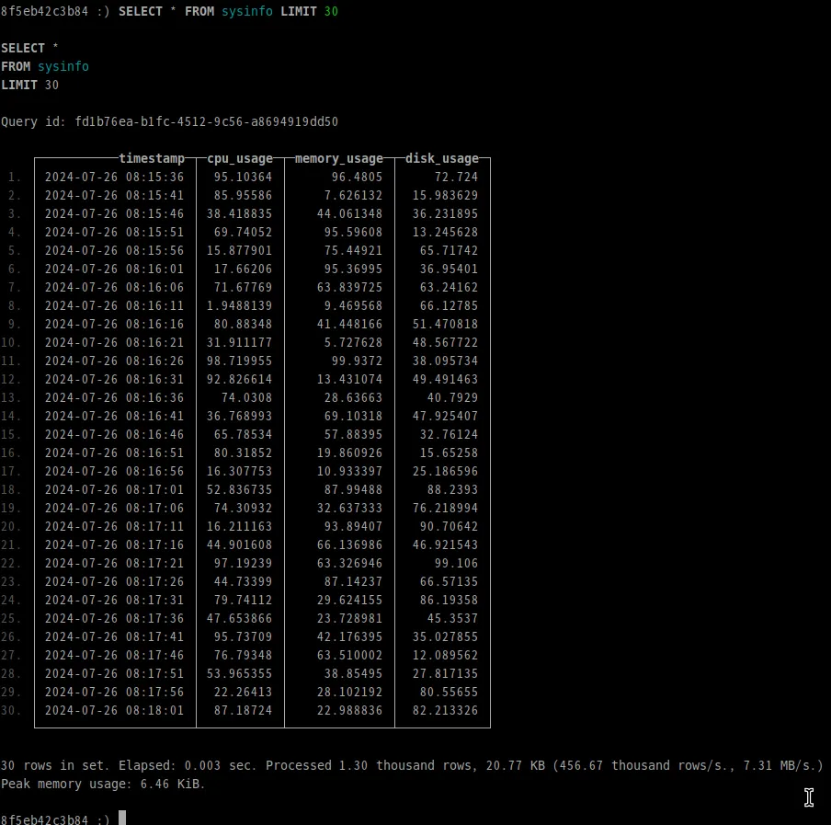This screenshot has height=825, width=831.
Task: Click cpu value 53.965355
Action: [x=239, y=673]
